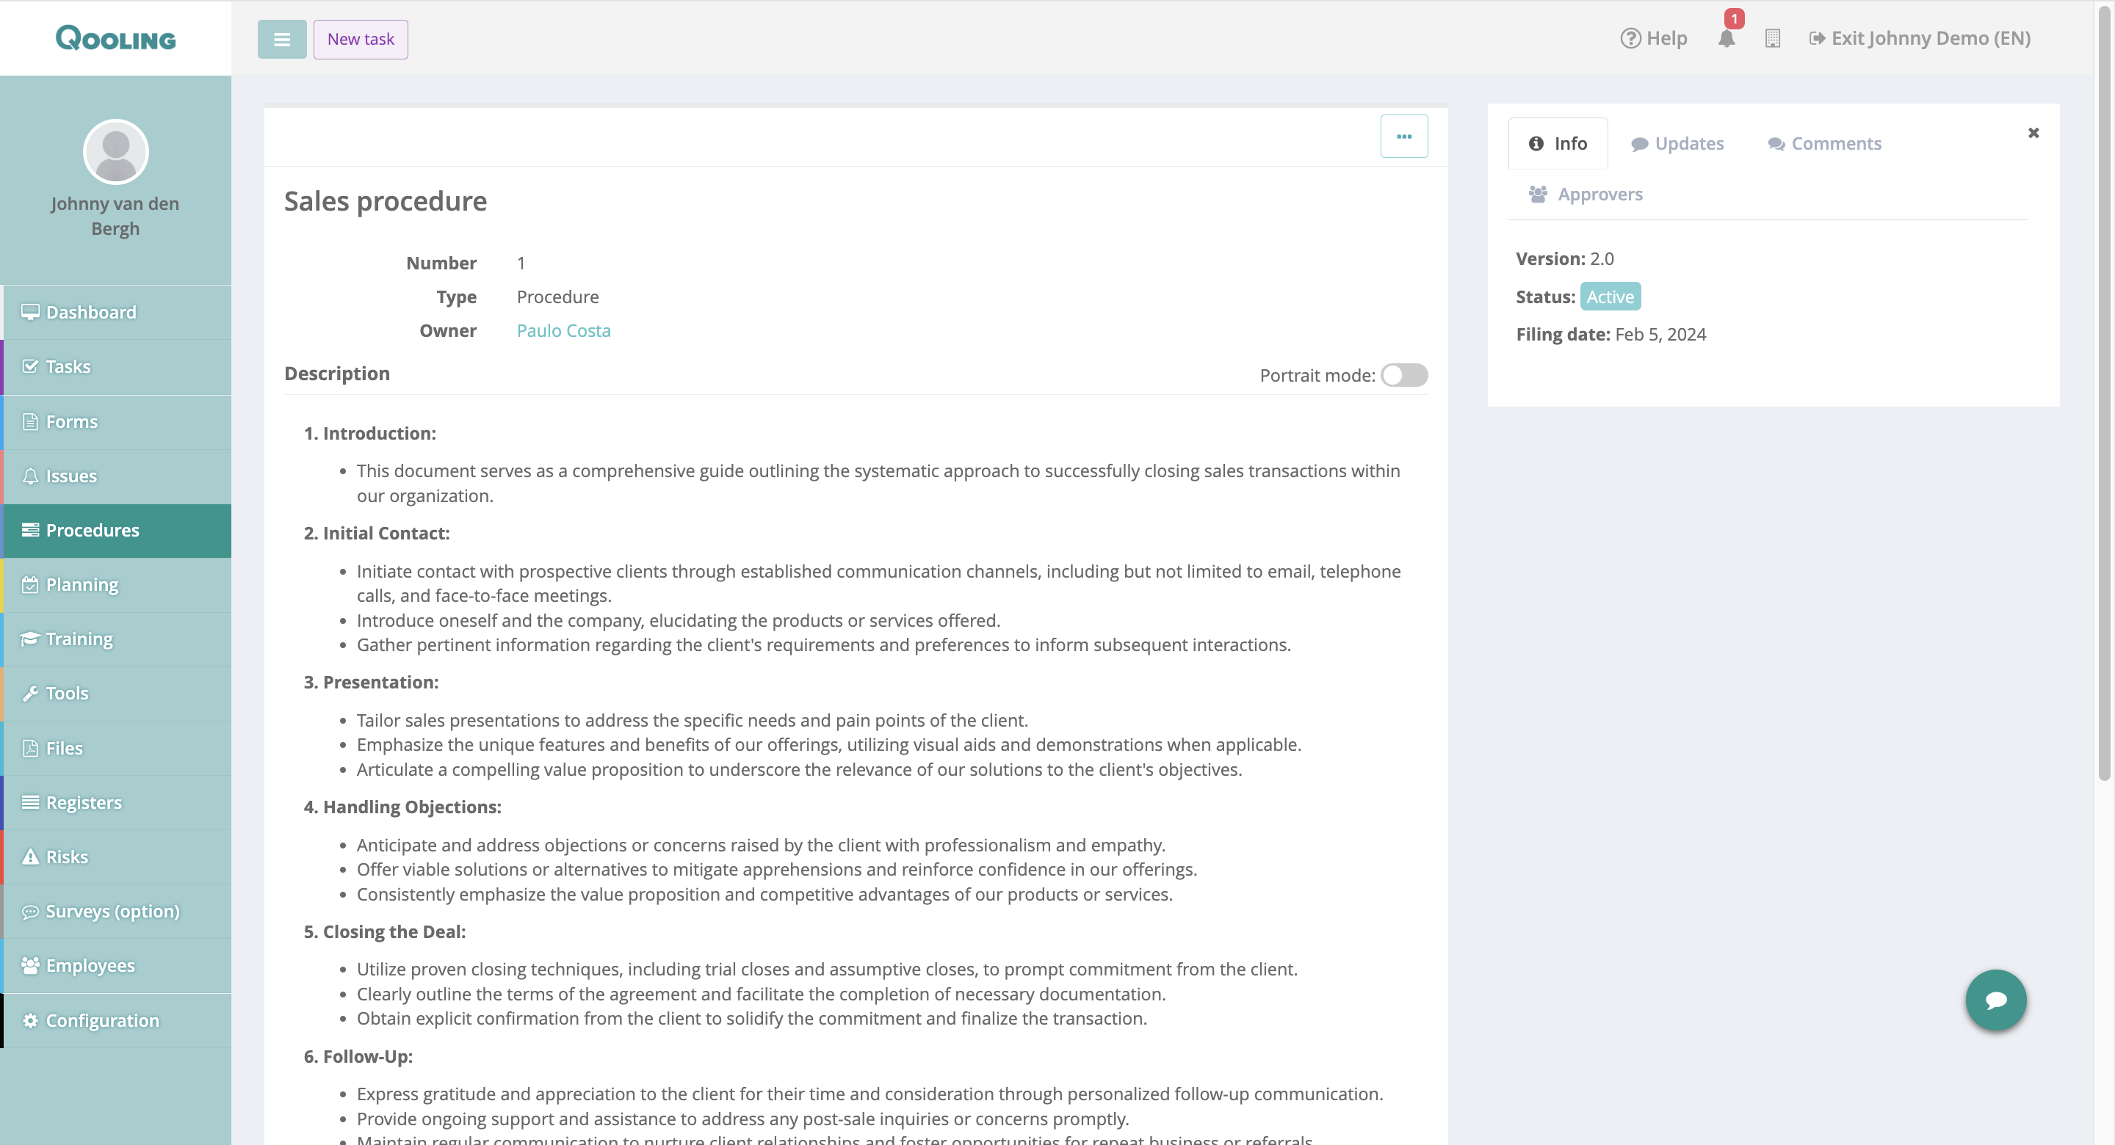Screen dimensions: 2115x1145
Task: Switch to the Comments tab
Action: [x=1823, y=144]
